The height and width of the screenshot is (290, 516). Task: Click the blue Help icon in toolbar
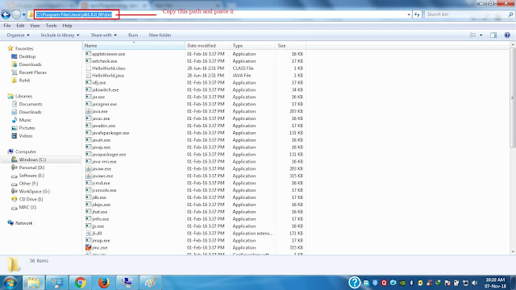point(507,35)
